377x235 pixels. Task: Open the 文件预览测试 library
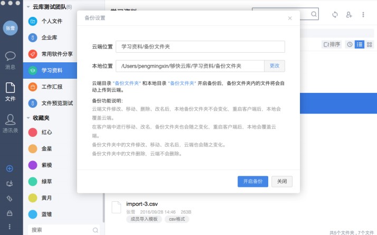(50, 103)
